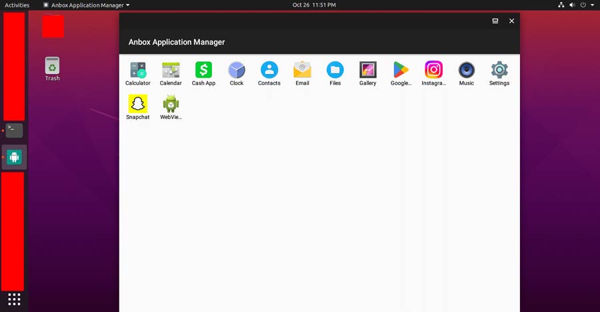The height and width of the screenshot is (312, 600).
Task: Launch the Calendar app
Action: 171,73
